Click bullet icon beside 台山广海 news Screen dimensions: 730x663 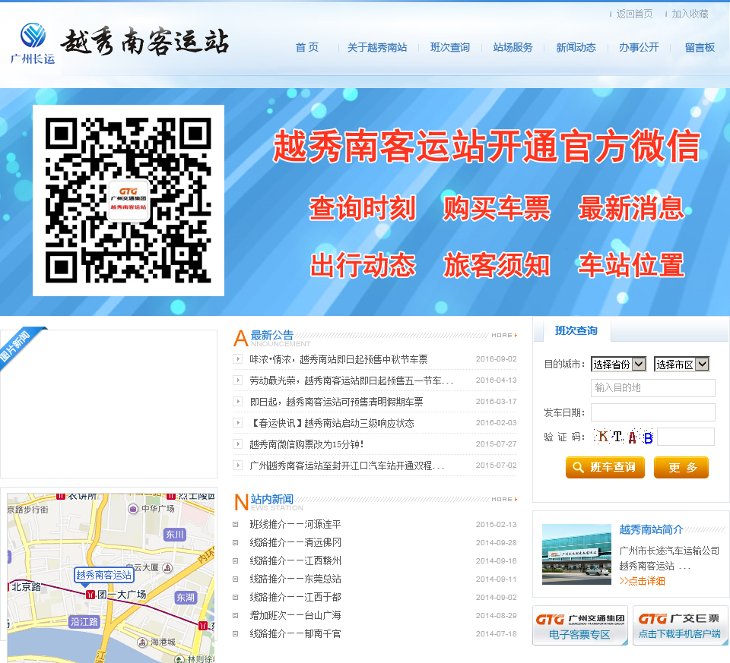[236, 616]
